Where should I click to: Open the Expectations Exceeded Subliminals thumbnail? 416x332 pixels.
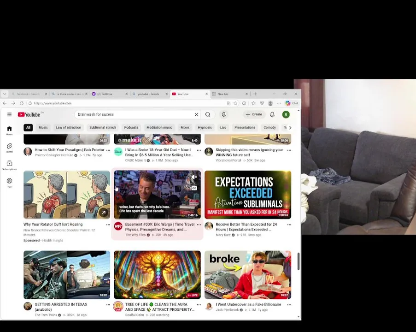click(248, 195)
